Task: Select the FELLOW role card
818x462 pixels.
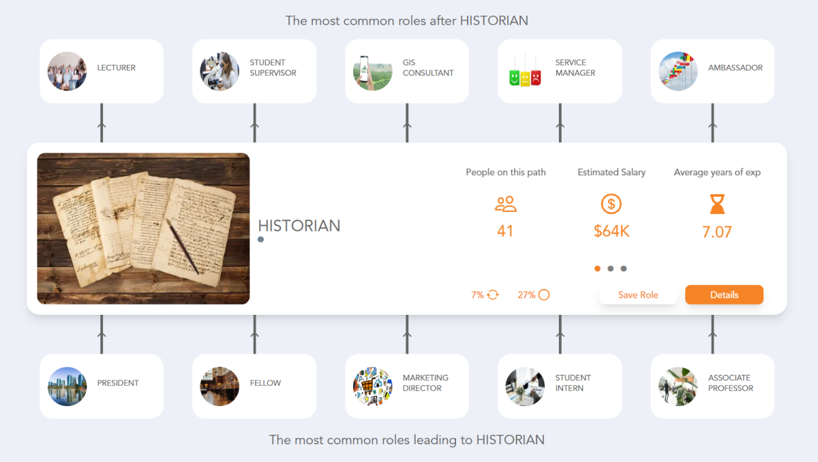Action: 254,386
